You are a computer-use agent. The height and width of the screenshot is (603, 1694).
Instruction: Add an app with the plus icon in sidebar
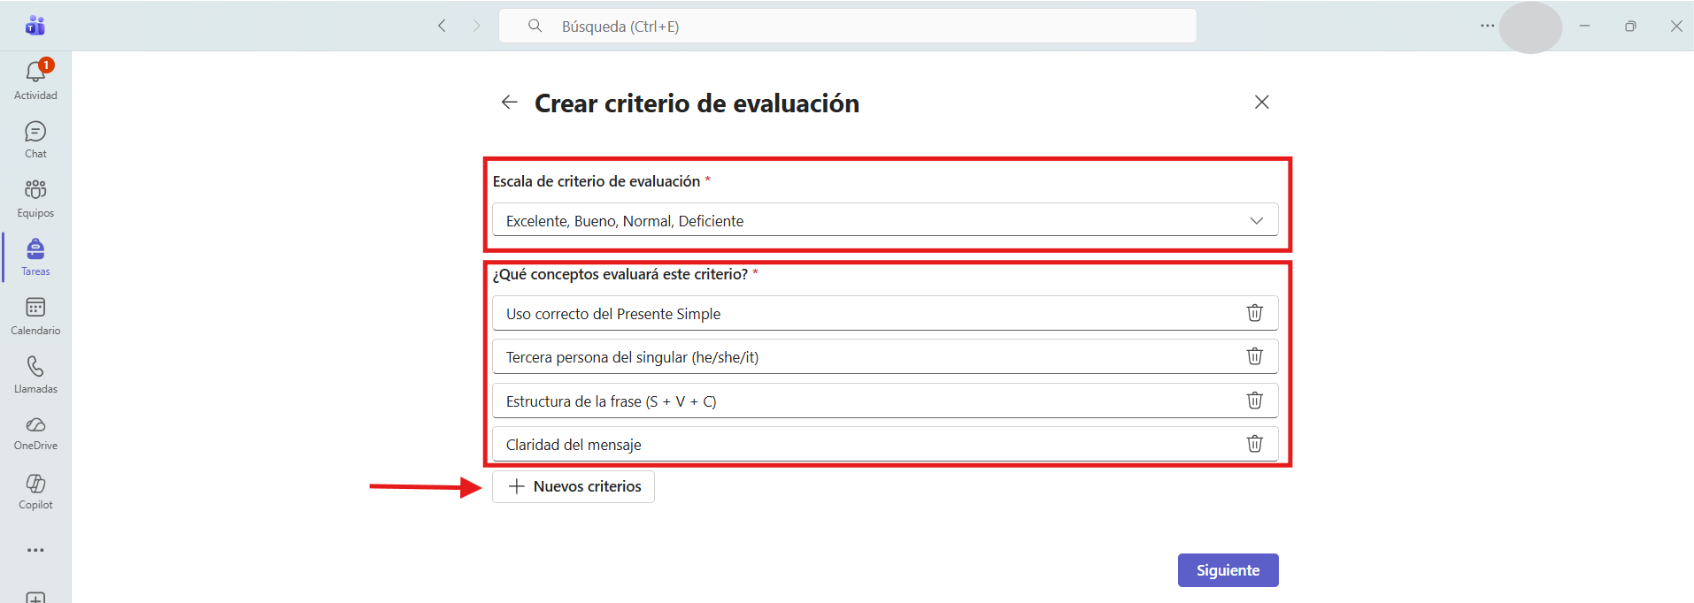click(x=35, y=599)
